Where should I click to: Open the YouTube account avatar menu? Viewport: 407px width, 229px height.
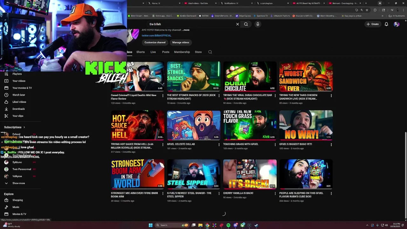(x=396, y=24)
